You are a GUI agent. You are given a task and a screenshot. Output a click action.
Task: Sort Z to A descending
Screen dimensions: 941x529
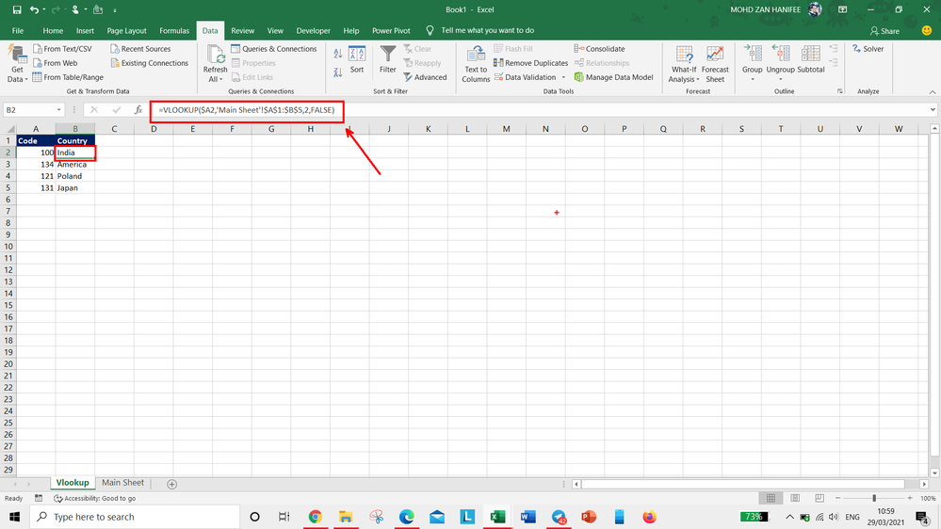338,72
